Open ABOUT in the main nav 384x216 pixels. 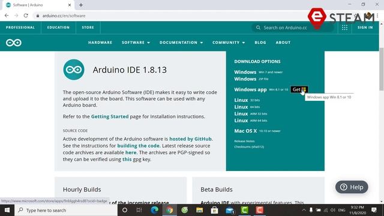click(283, 43)
